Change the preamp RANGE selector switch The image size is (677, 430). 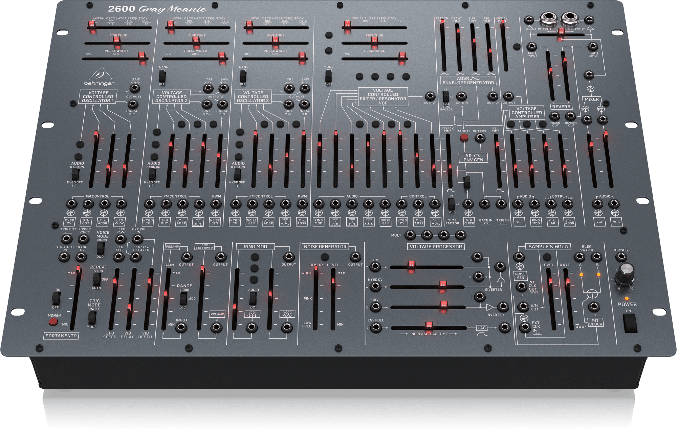(x=183, y=298)
